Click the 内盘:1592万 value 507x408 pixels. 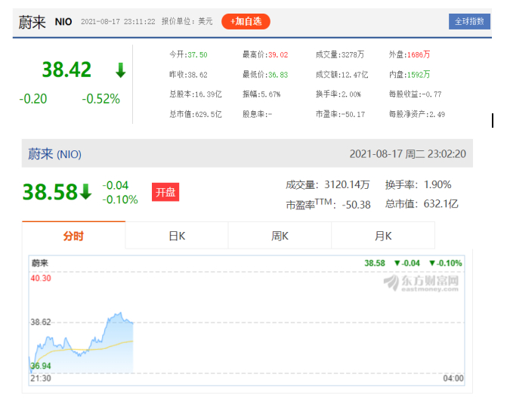(410, 75)
